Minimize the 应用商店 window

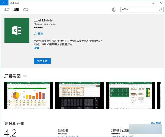145,3
